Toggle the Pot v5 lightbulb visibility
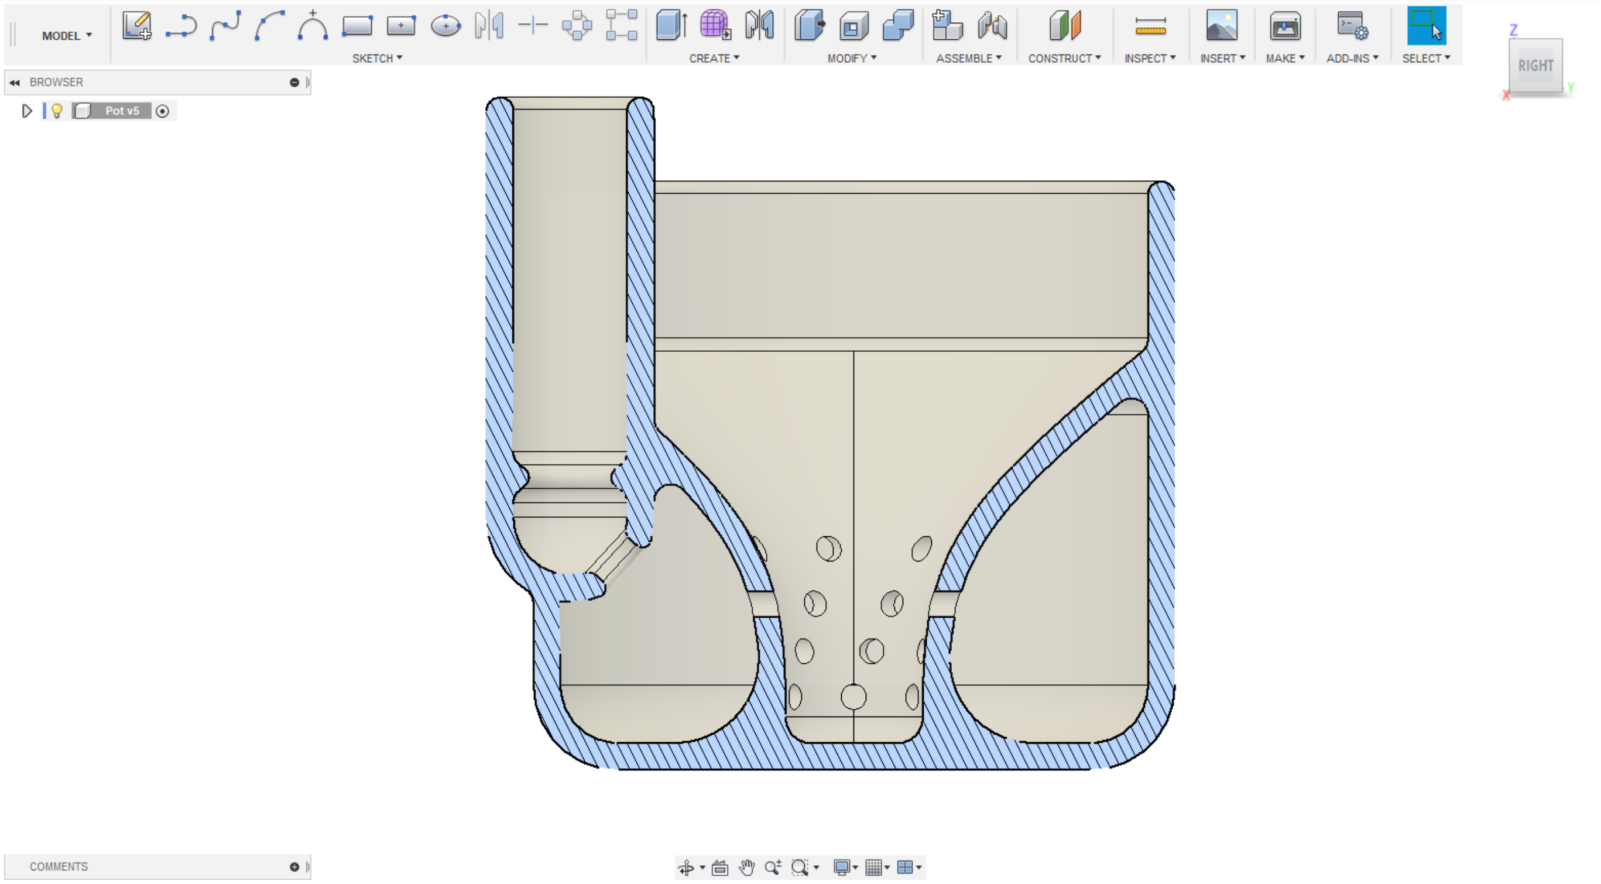Viewport: 1601px width, 884px height. tap(57, 111)
